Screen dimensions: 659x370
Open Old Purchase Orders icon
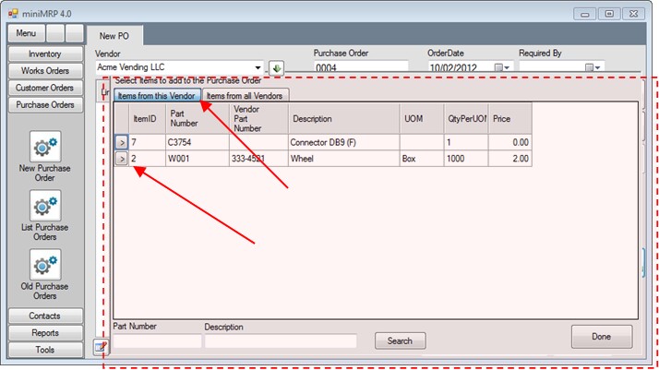pyautogui.click(x=44, y=265)
